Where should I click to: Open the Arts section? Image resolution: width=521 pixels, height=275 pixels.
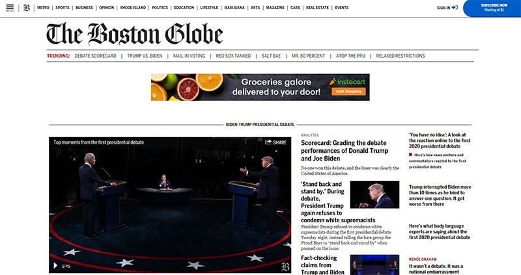point(255,8)
